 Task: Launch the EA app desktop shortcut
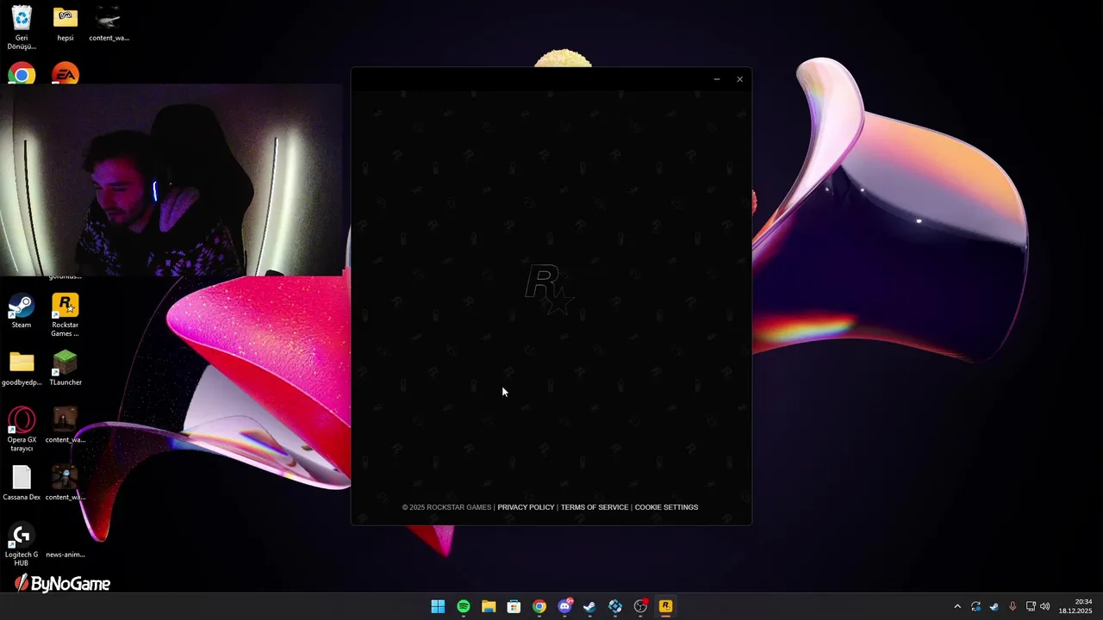65,74
